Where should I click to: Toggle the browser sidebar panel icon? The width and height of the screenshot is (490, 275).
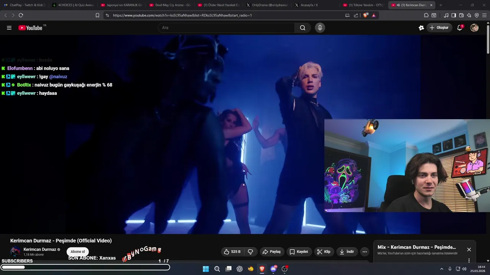pyautogui.click(x=454, y=15)
